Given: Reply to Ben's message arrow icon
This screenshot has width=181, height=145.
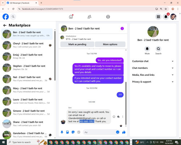Looking at the screenshot, I should pyautogui.click(x=118, y=117).
